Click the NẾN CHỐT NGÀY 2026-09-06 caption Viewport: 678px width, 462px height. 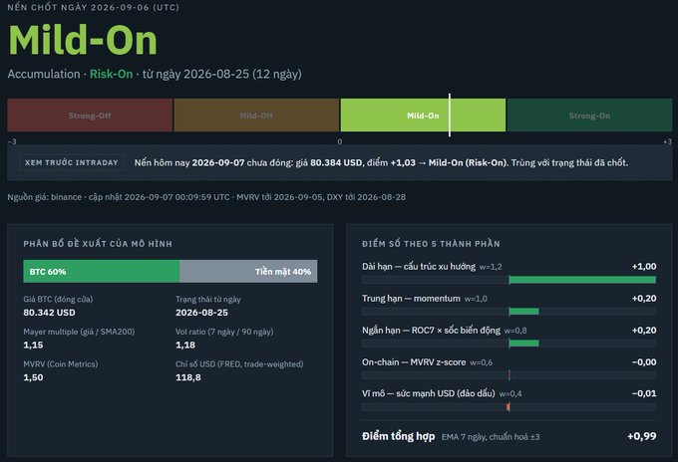pyautogui.click(x=94, y=7)
